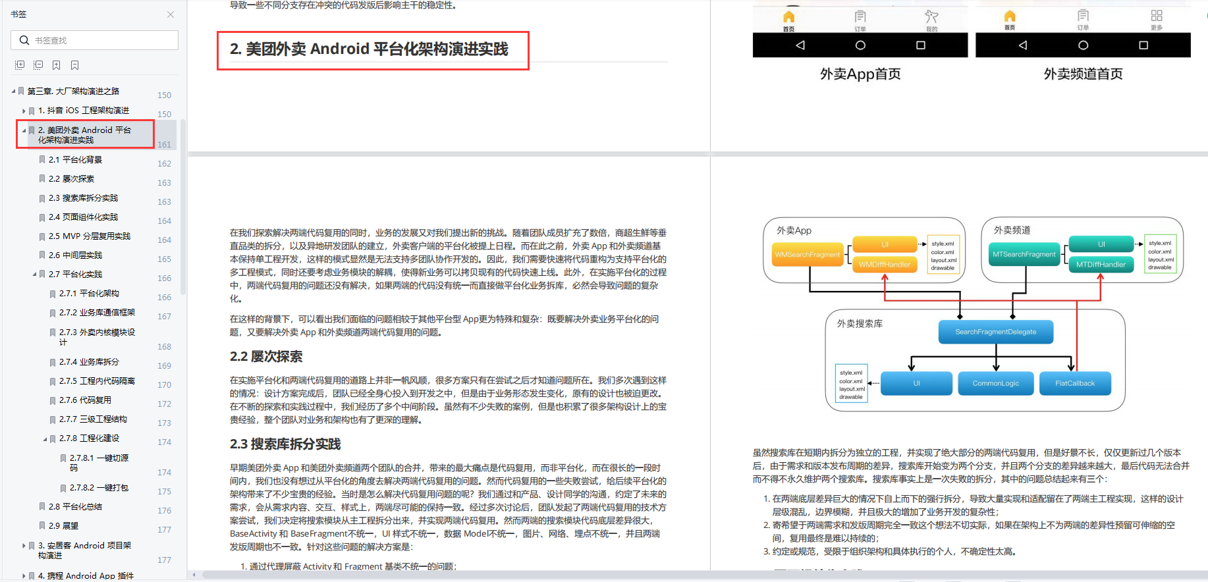Expand the 1. 抖音 iOS 工程架构演进 node

[x=24, y=111]
